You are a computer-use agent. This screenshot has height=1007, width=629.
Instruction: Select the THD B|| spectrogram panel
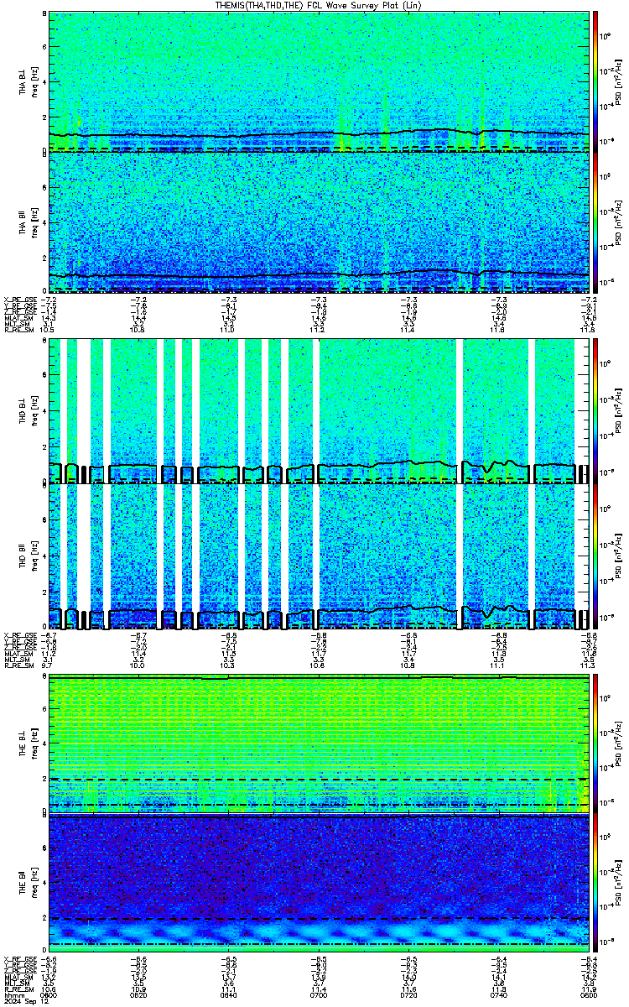[320, 555]
